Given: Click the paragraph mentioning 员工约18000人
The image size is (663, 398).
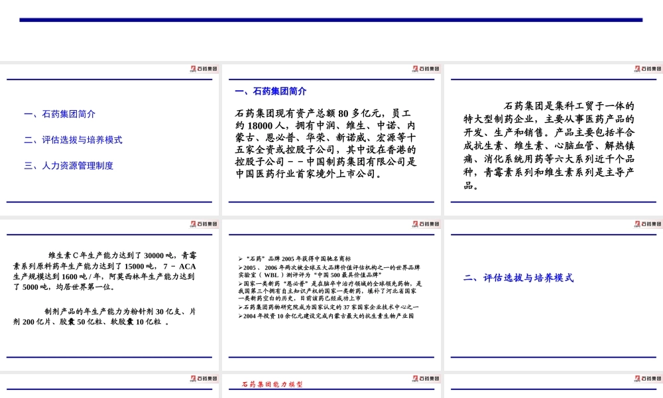Looking at the screenshot, I should [326, 143].
